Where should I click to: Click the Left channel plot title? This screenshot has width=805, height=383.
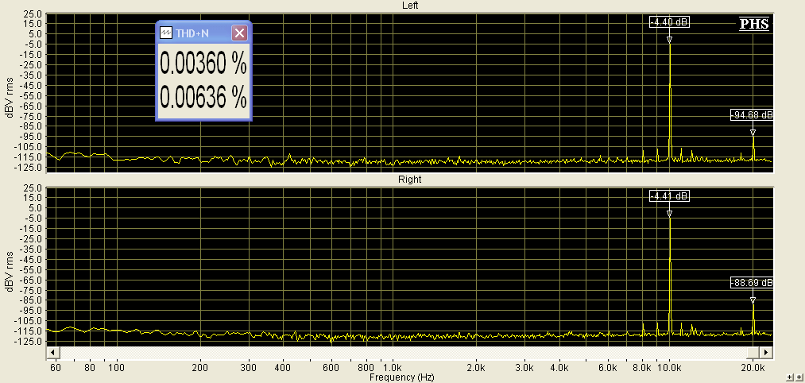[x=410, y=5]
